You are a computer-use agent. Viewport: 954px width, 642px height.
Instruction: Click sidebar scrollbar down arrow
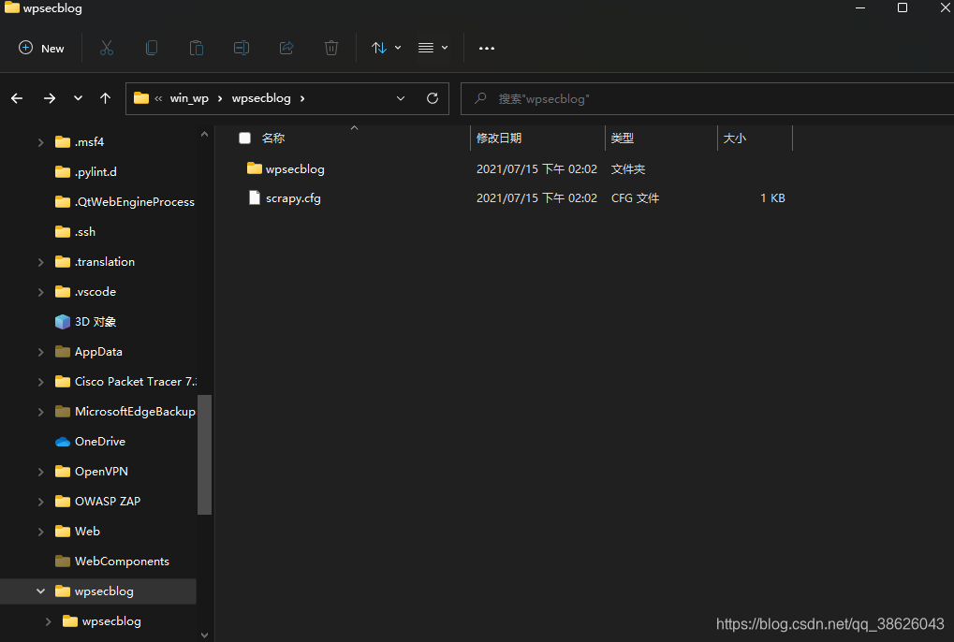pos(204,635)
